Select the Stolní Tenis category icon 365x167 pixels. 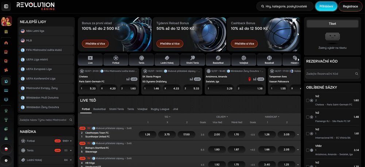[192, 60]
